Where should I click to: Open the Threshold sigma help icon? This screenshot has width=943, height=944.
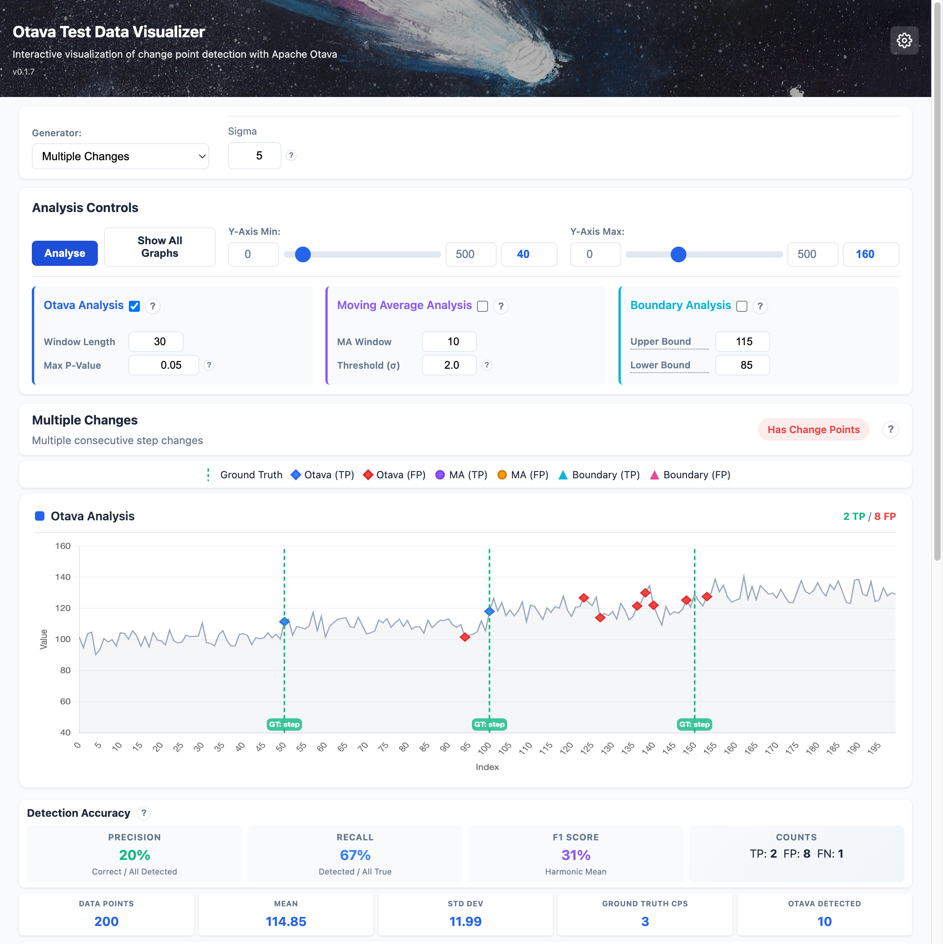click(x=486, y=365)
